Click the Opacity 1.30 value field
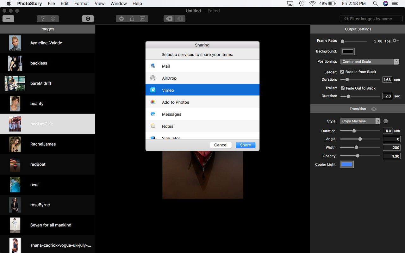405x253 pixels. 392,156
